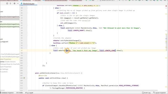This screenshot has width=168, height=94.
Task: Click the expand/collapse all icon in project panel
Action: pyautogui.click(x=10, y=3)
